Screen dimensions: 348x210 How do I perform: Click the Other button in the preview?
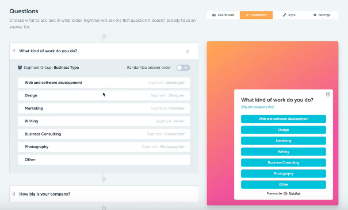(284, 185)
